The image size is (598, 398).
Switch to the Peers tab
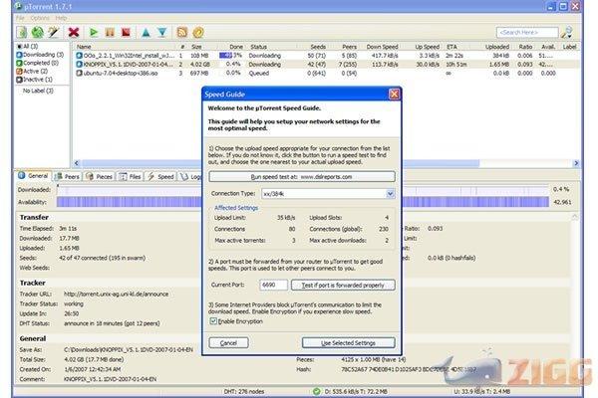pos(67,177)
